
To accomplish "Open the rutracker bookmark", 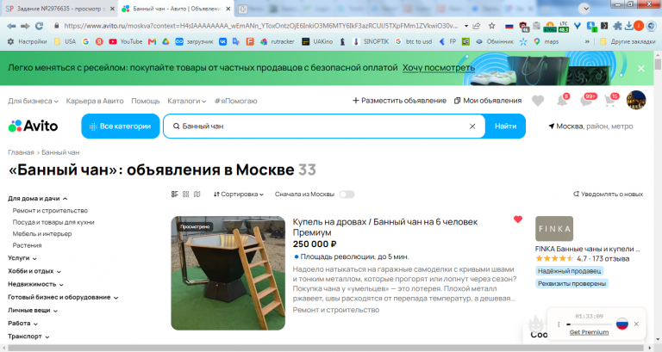I will (278, 41).
